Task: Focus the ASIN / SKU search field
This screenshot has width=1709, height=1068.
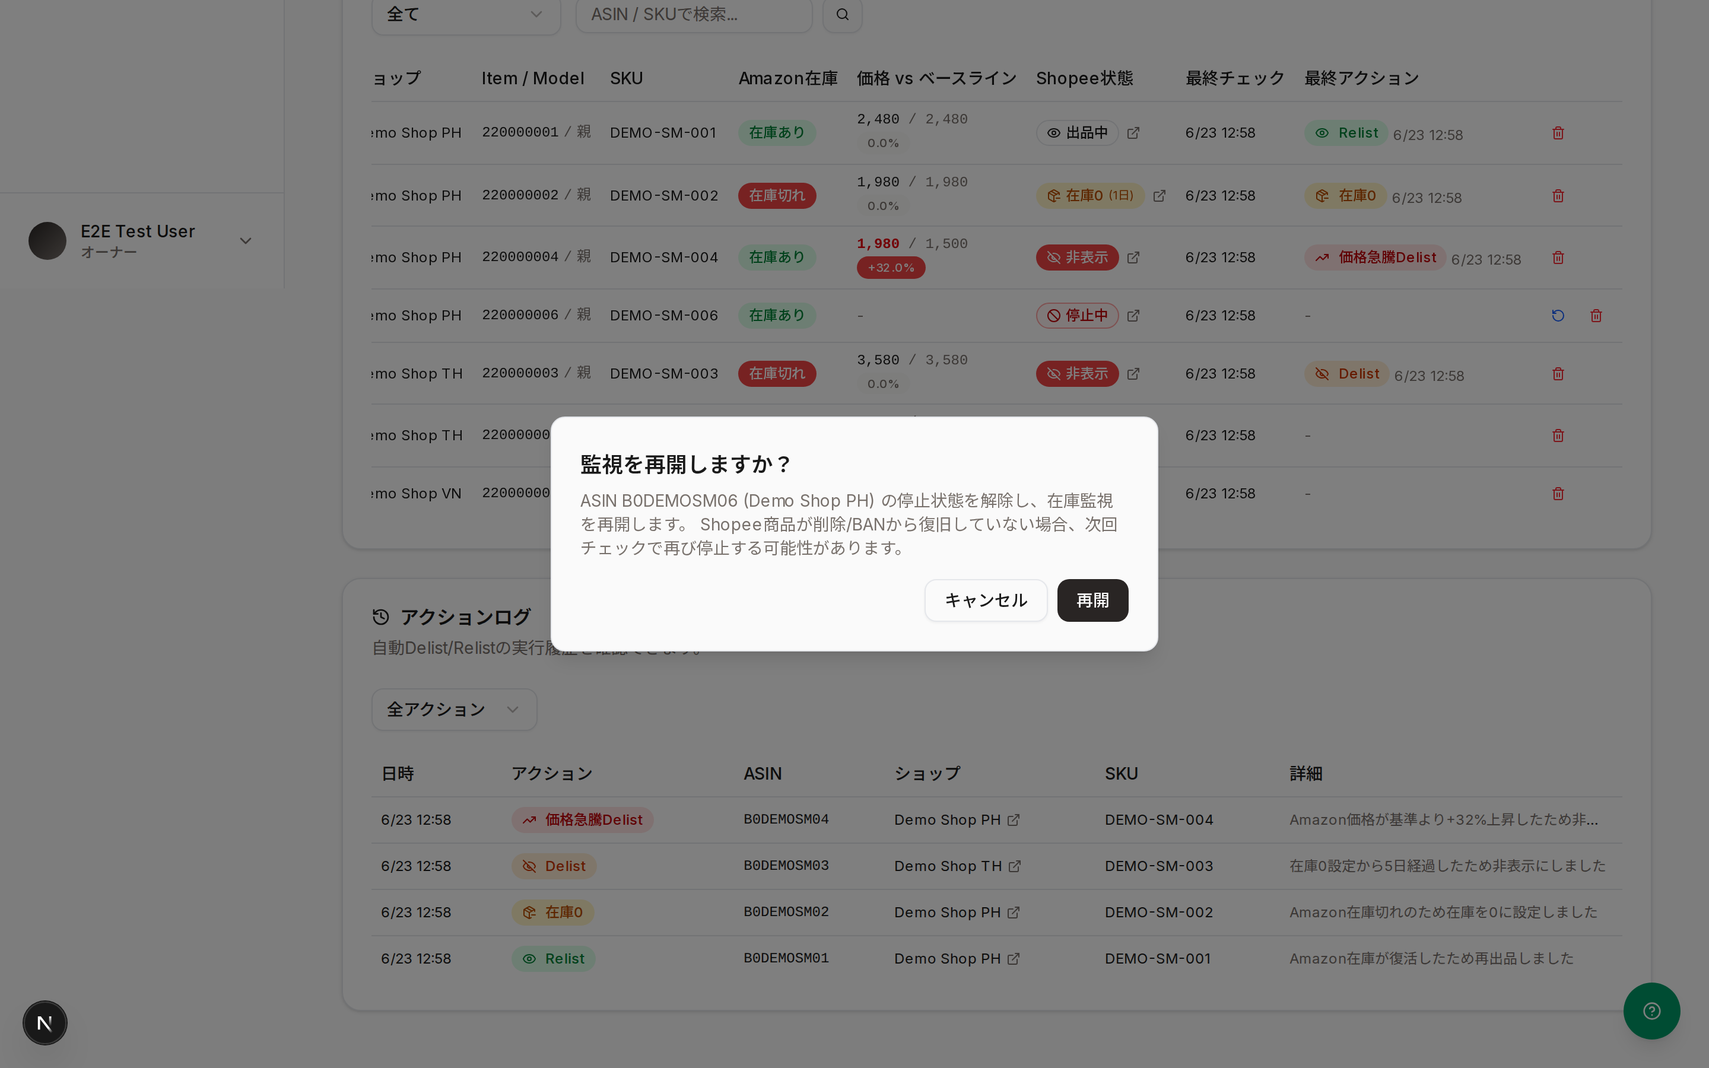Action: click(694, 14)
